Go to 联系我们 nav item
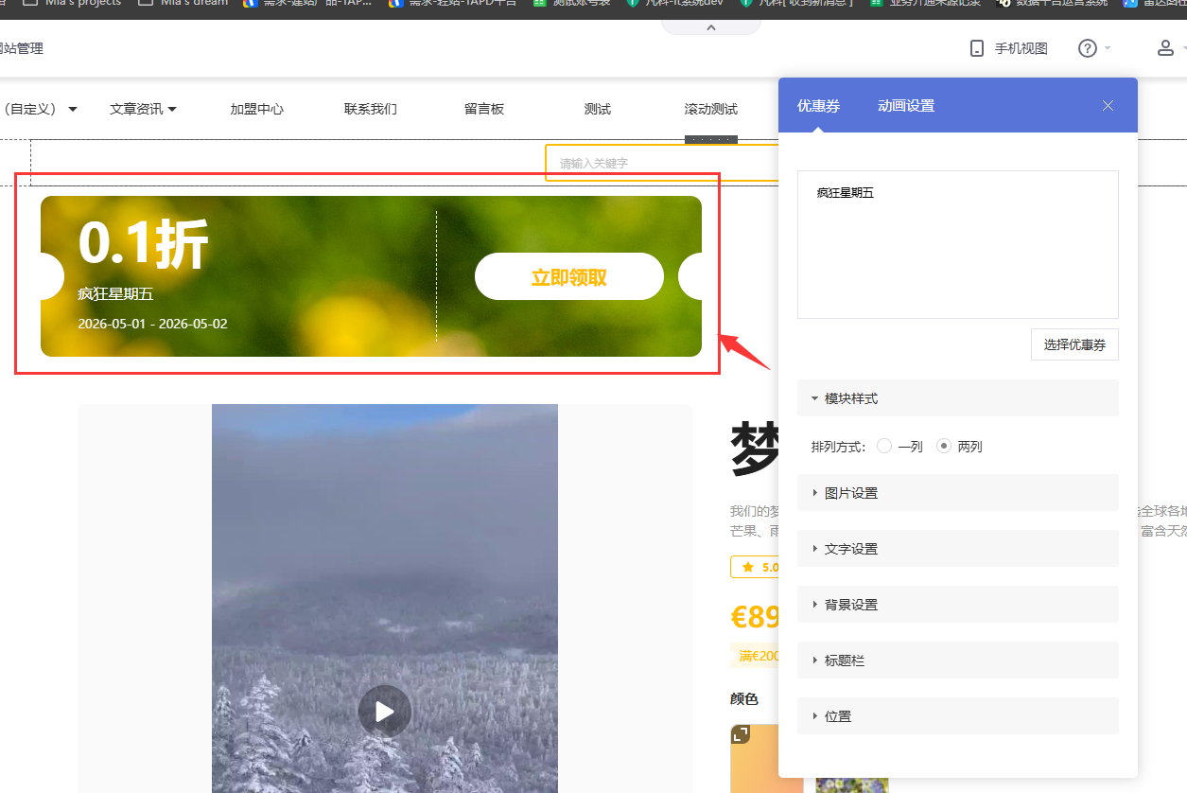 tap(371, 109)
